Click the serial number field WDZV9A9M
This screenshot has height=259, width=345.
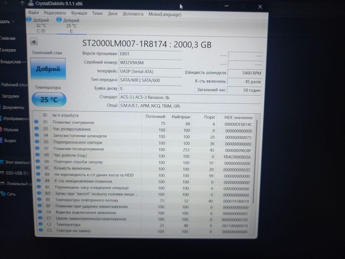150,63
